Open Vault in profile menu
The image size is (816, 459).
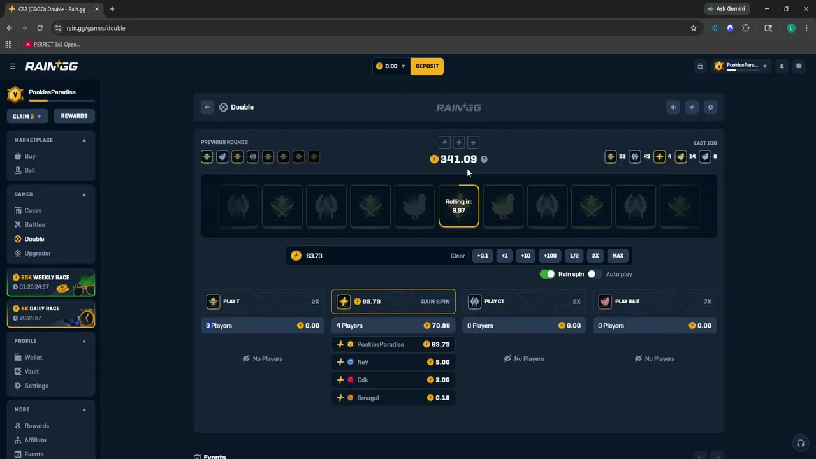point(31,371)
